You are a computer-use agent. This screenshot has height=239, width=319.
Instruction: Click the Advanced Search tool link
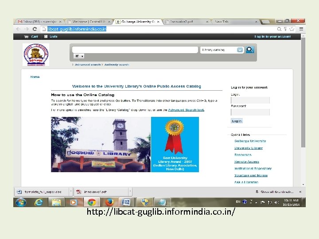coord(186,110)
